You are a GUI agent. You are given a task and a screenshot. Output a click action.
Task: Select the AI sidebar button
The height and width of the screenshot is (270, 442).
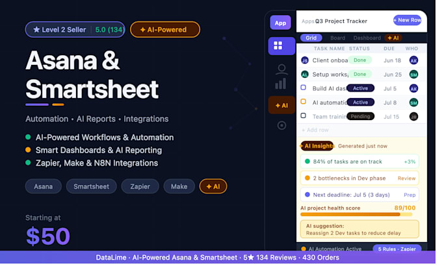tap(281, 105)
